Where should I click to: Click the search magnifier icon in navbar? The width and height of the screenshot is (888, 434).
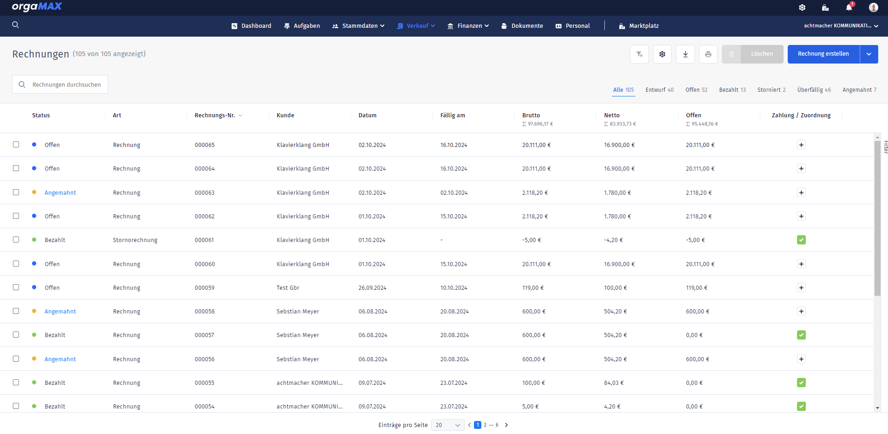[15, 25]
